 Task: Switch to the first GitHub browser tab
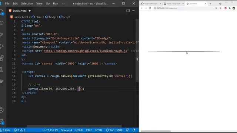(x=151, y=4)
